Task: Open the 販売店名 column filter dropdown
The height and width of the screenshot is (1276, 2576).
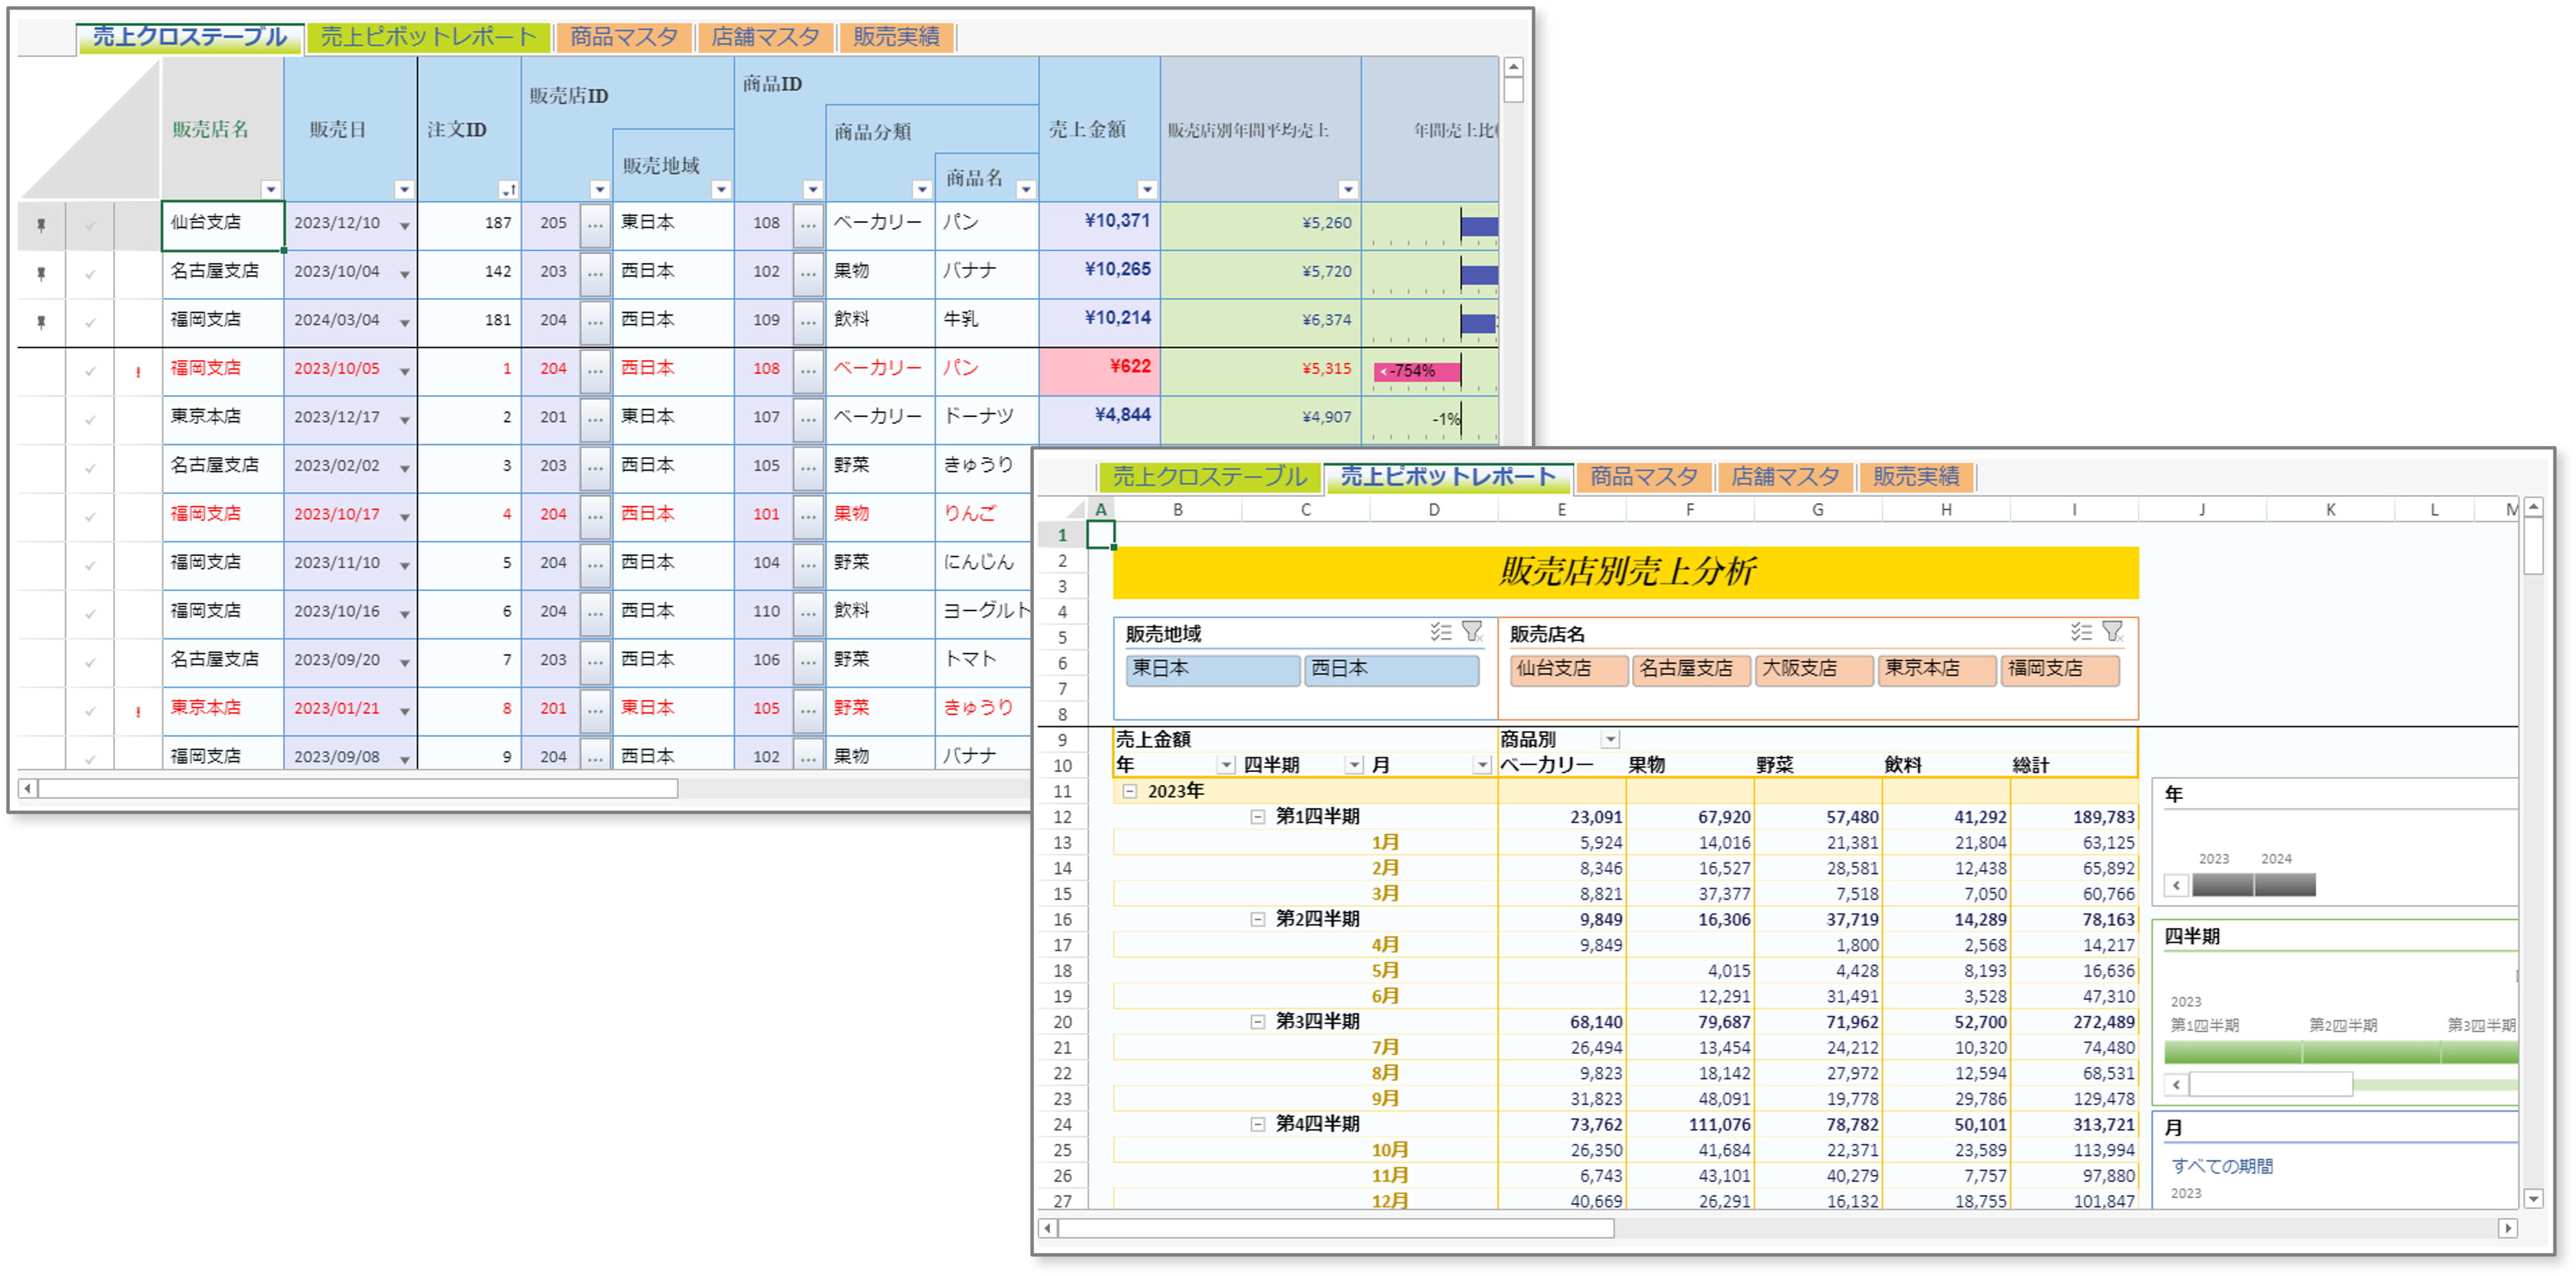Action: click(270, 189)
